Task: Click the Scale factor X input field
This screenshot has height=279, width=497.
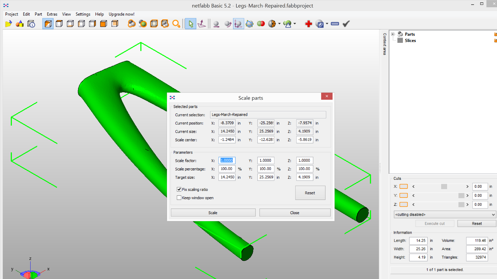Action: [x=227, y=160]
